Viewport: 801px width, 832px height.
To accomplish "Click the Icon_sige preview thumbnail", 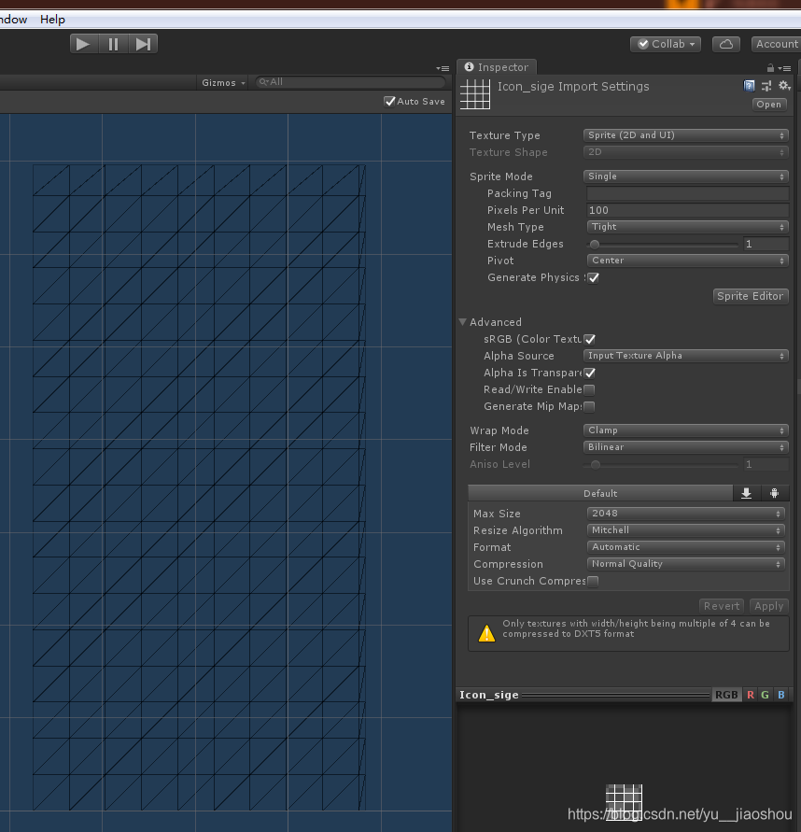I will (624, 802).
